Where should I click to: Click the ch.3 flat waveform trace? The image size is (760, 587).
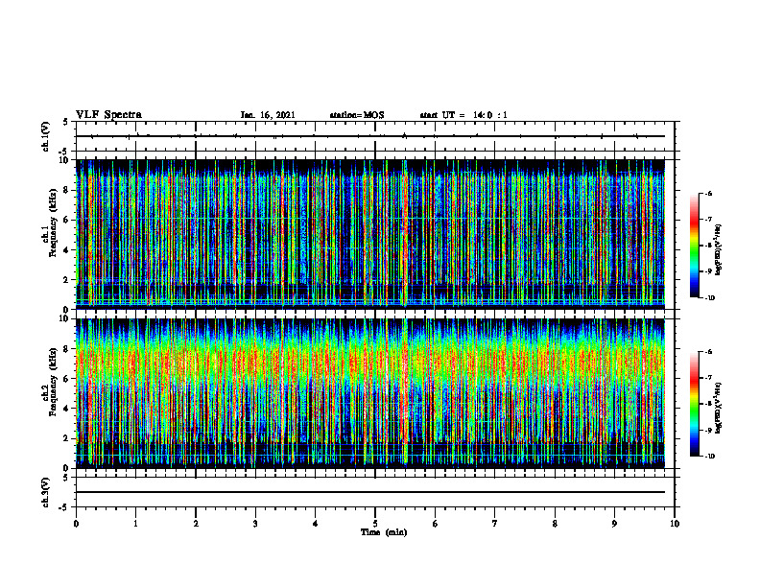pos(370,492)
